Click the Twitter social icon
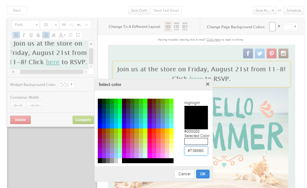 tap(260, 53)
